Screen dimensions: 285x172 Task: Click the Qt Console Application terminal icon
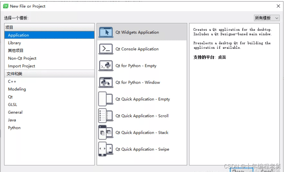tap(106, 49)
